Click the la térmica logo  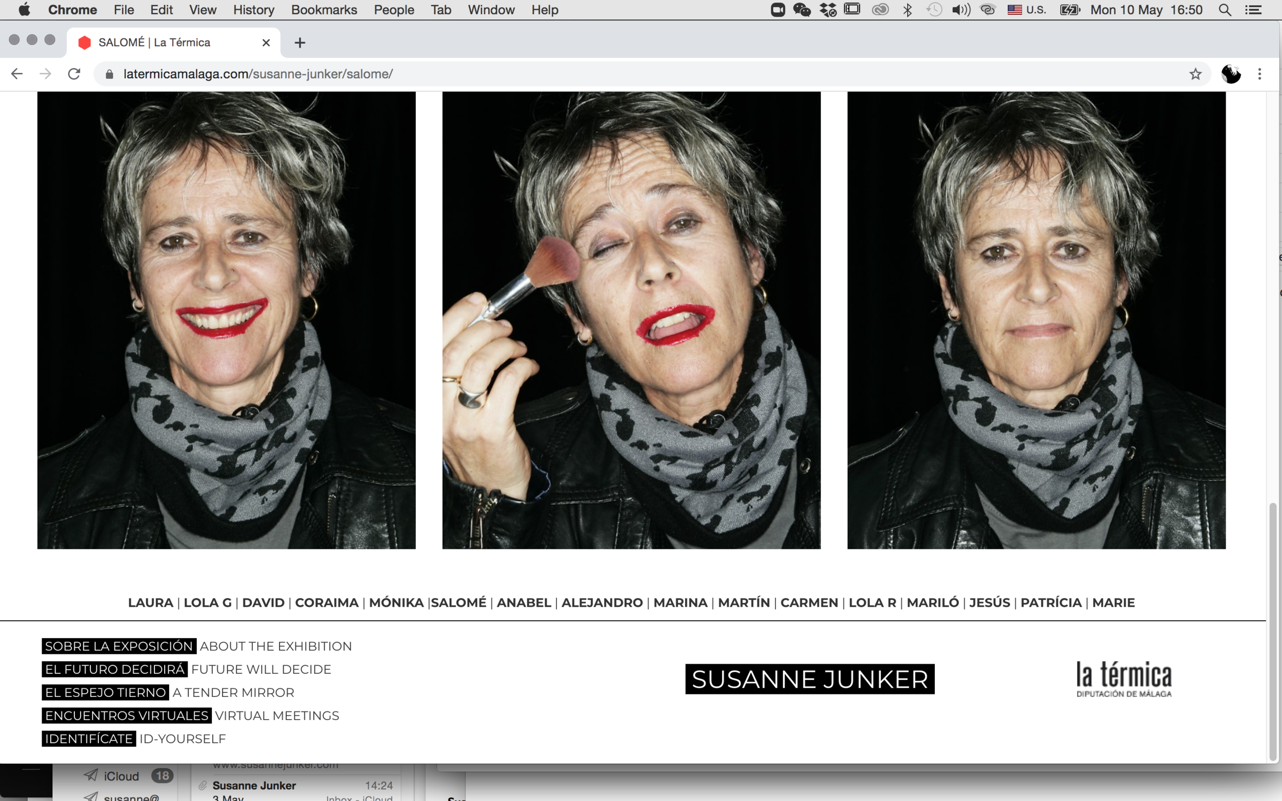(1124, 679)
